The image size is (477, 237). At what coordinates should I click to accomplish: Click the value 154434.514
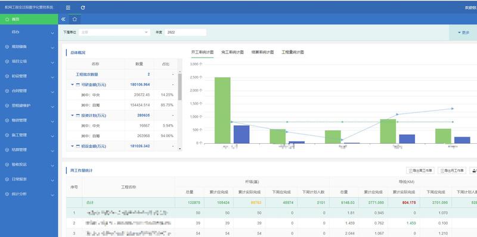pos(140,105)
